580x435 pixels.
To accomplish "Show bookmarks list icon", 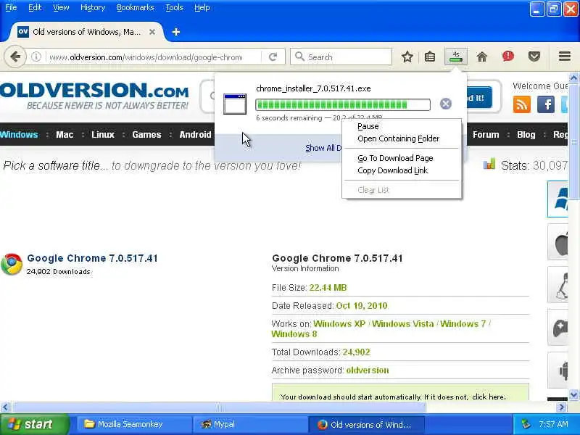I will [430, 57].
